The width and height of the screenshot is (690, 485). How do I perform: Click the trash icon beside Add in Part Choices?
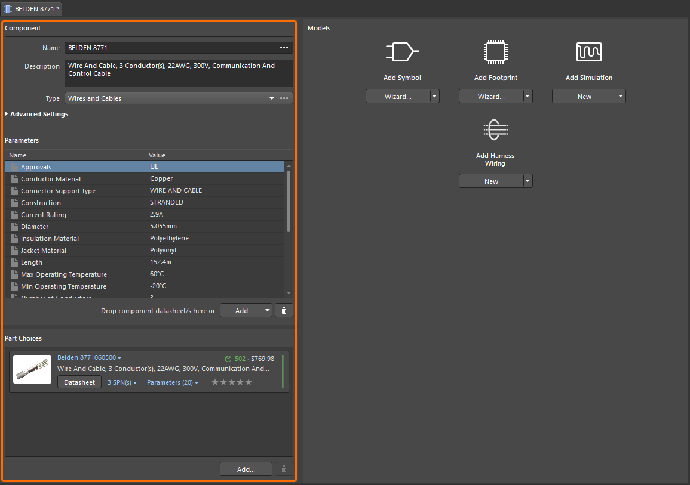(x=283, y=469)
